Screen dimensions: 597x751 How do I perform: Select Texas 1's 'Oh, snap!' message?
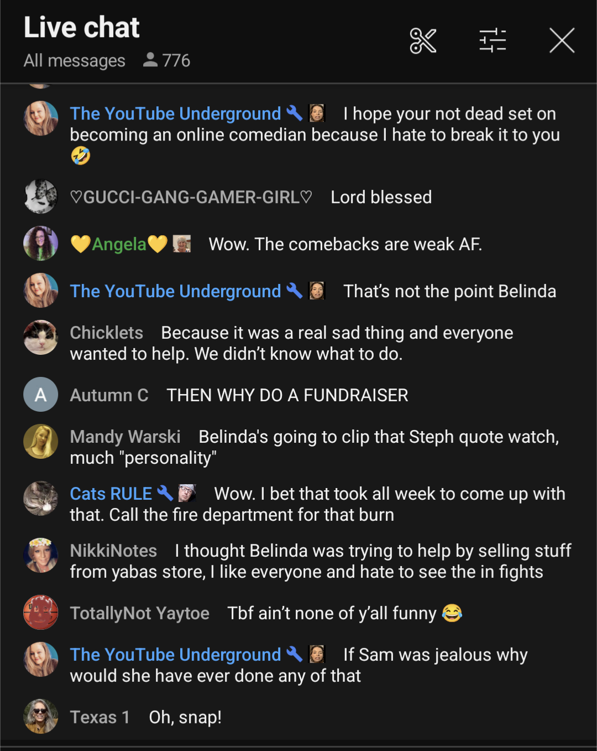click(x=185, y=717)
